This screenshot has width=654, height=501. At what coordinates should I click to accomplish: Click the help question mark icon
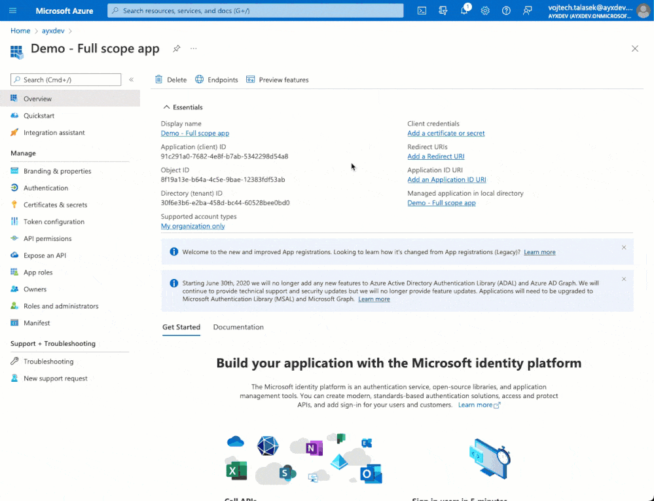click(x=506, y=11)
